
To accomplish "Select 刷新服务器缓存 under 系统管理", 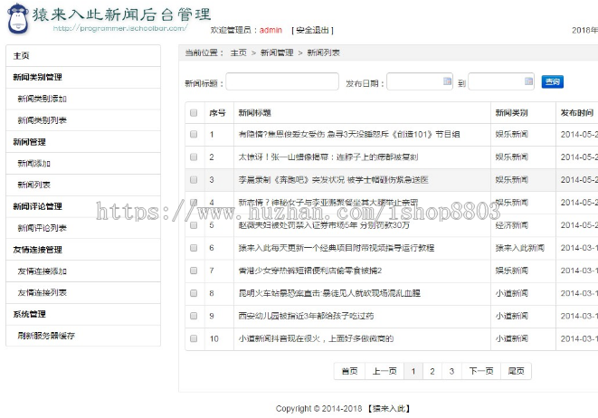I will (x=46, y=336).
